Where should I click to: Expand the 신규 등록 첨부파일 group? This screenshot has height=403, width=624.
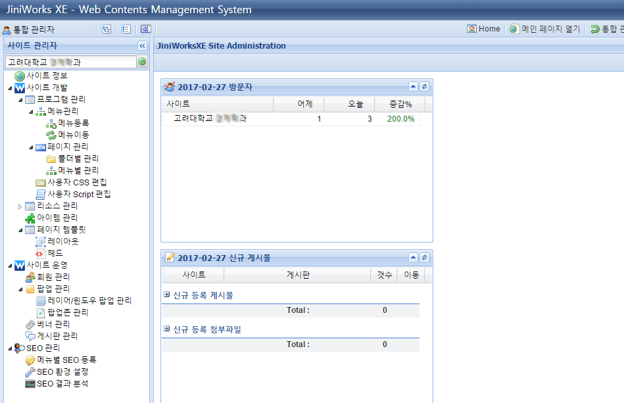pos(167,329)
